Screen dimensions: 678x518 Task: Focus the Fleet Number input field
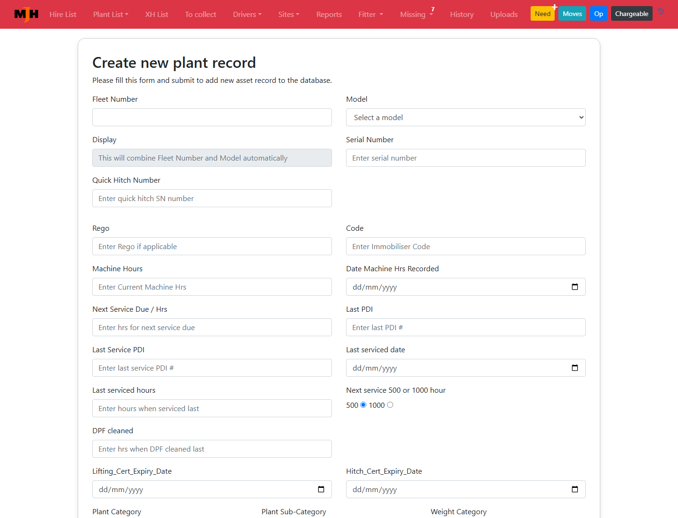212,117
